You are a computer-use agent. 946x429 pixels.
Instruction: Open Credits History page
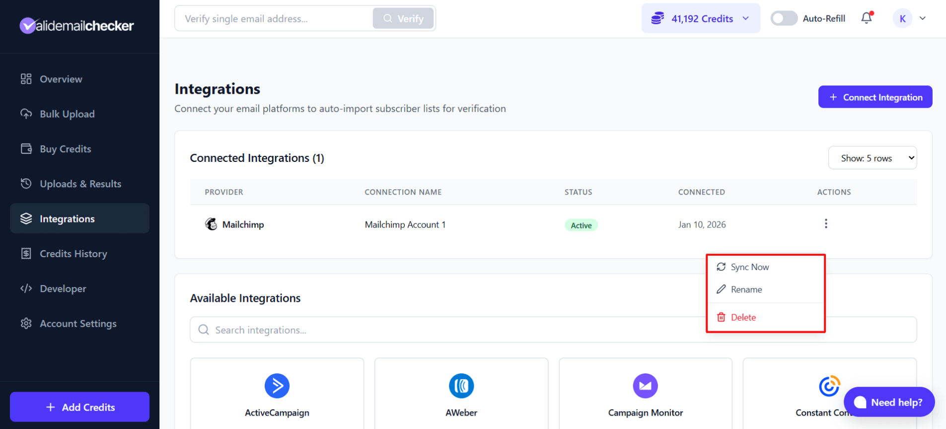[x=79, y=254]
